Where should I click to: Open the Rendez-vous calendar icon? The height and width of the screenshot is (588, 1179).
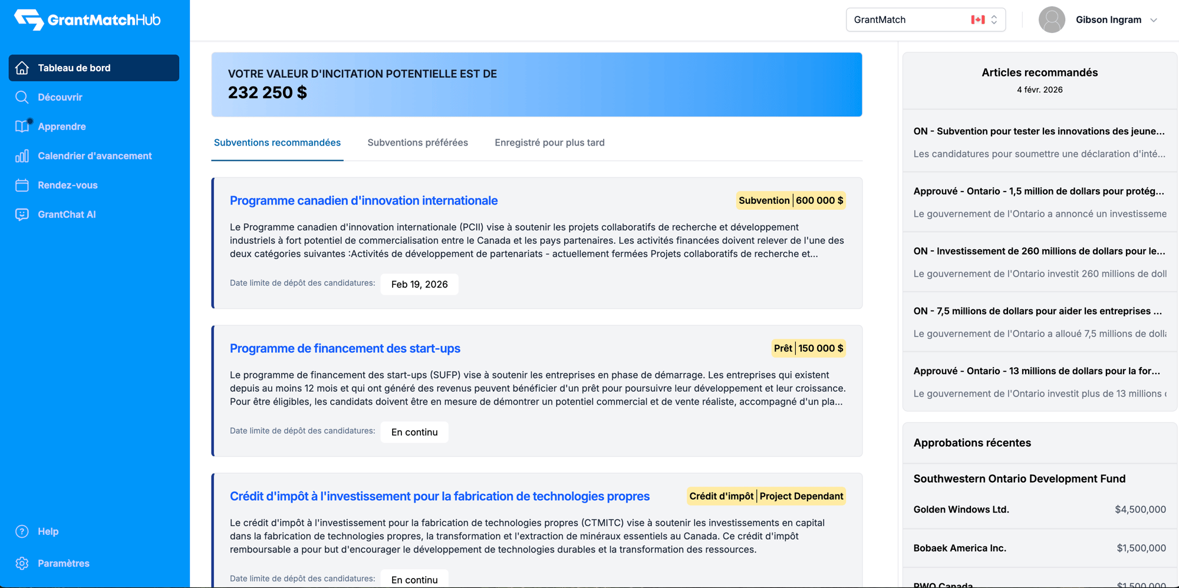point(22,185)
